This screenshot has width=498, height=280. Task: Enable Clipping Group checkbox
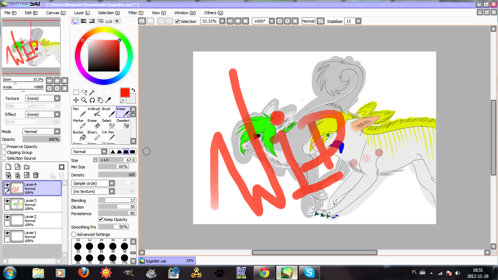[4, 152]
